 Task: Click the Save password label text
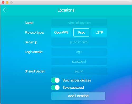pyautogui.click(x=73, y=88)
